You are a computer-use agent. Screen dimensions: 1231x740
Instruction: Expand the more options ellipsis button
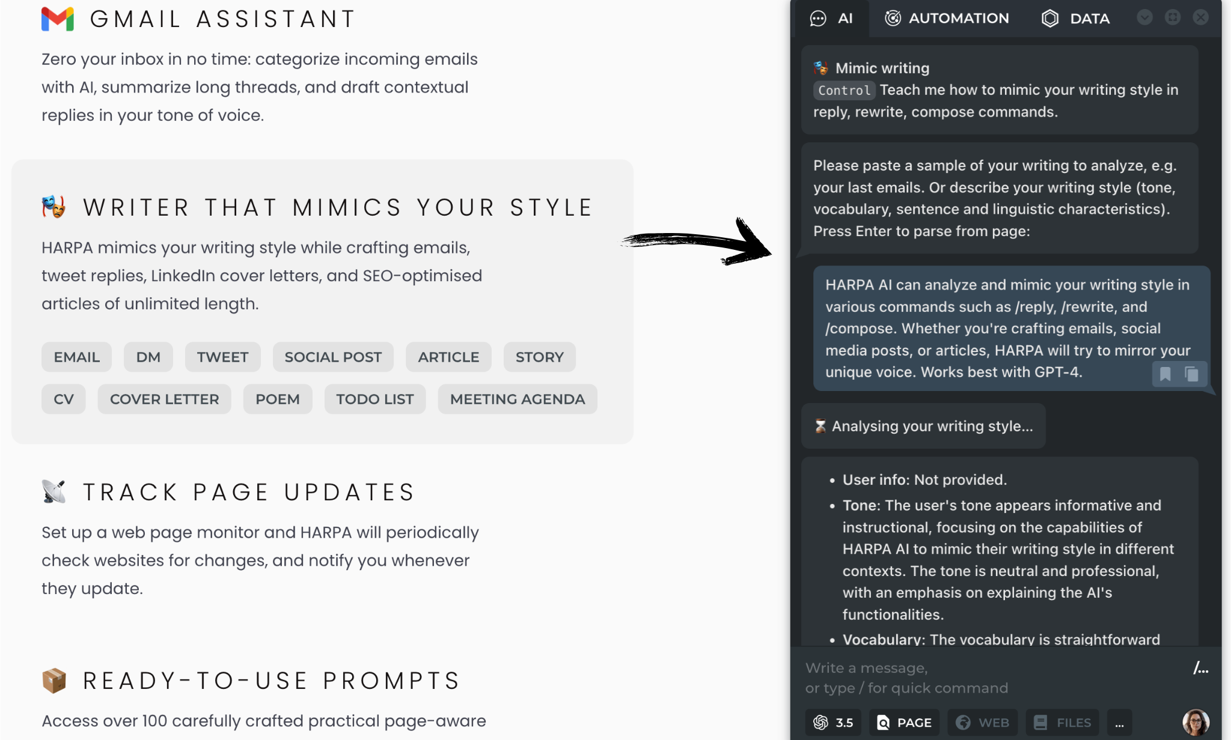click(1120, 723)
